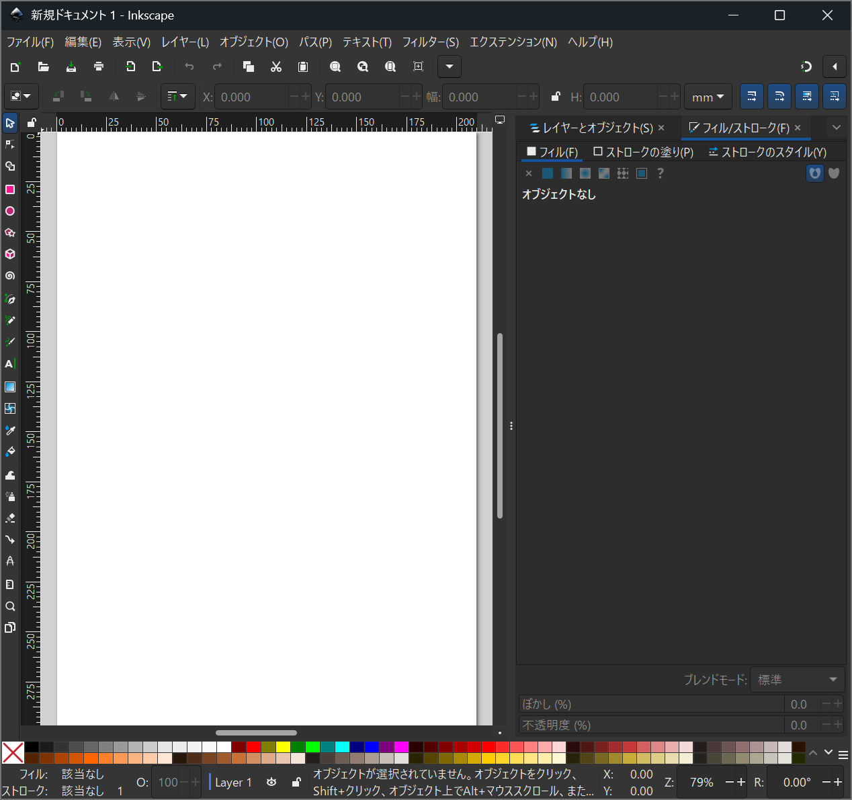Expand the toolbar overflow arrow dropdown
This screenshot has width=852, height=800.
[450, 66]
